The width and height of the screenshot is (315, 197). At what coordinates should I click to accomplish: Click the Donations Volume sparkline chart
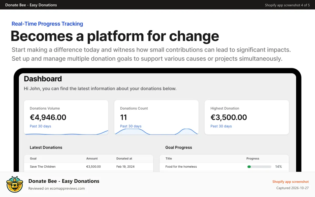pos(66,132)
